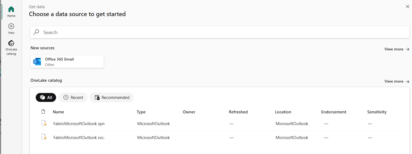Sort by the Endorsement column header
412x154 pixels.
point(334,112)
